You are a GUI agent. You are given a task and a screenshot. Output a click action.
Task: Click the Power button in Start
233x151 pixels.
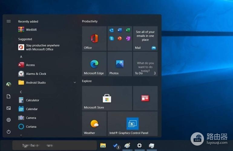[x=8, y=132]
